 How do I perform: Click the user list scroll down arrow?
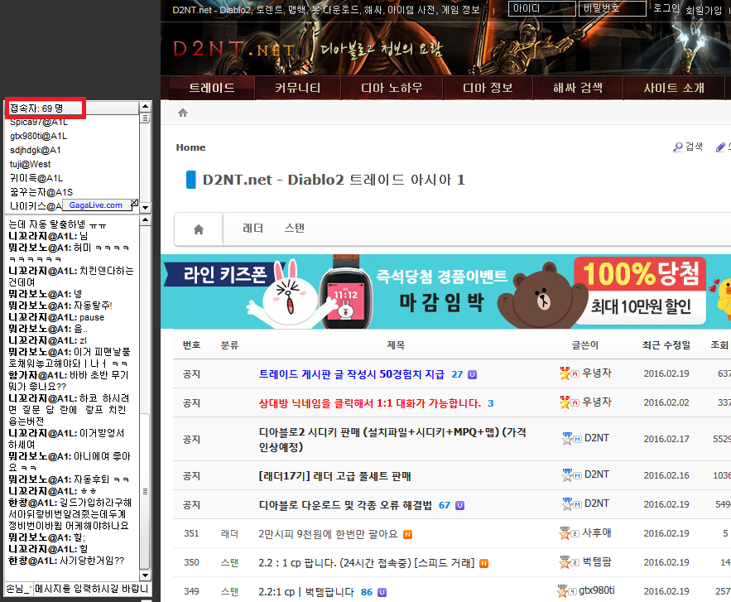tap(146, 208)
